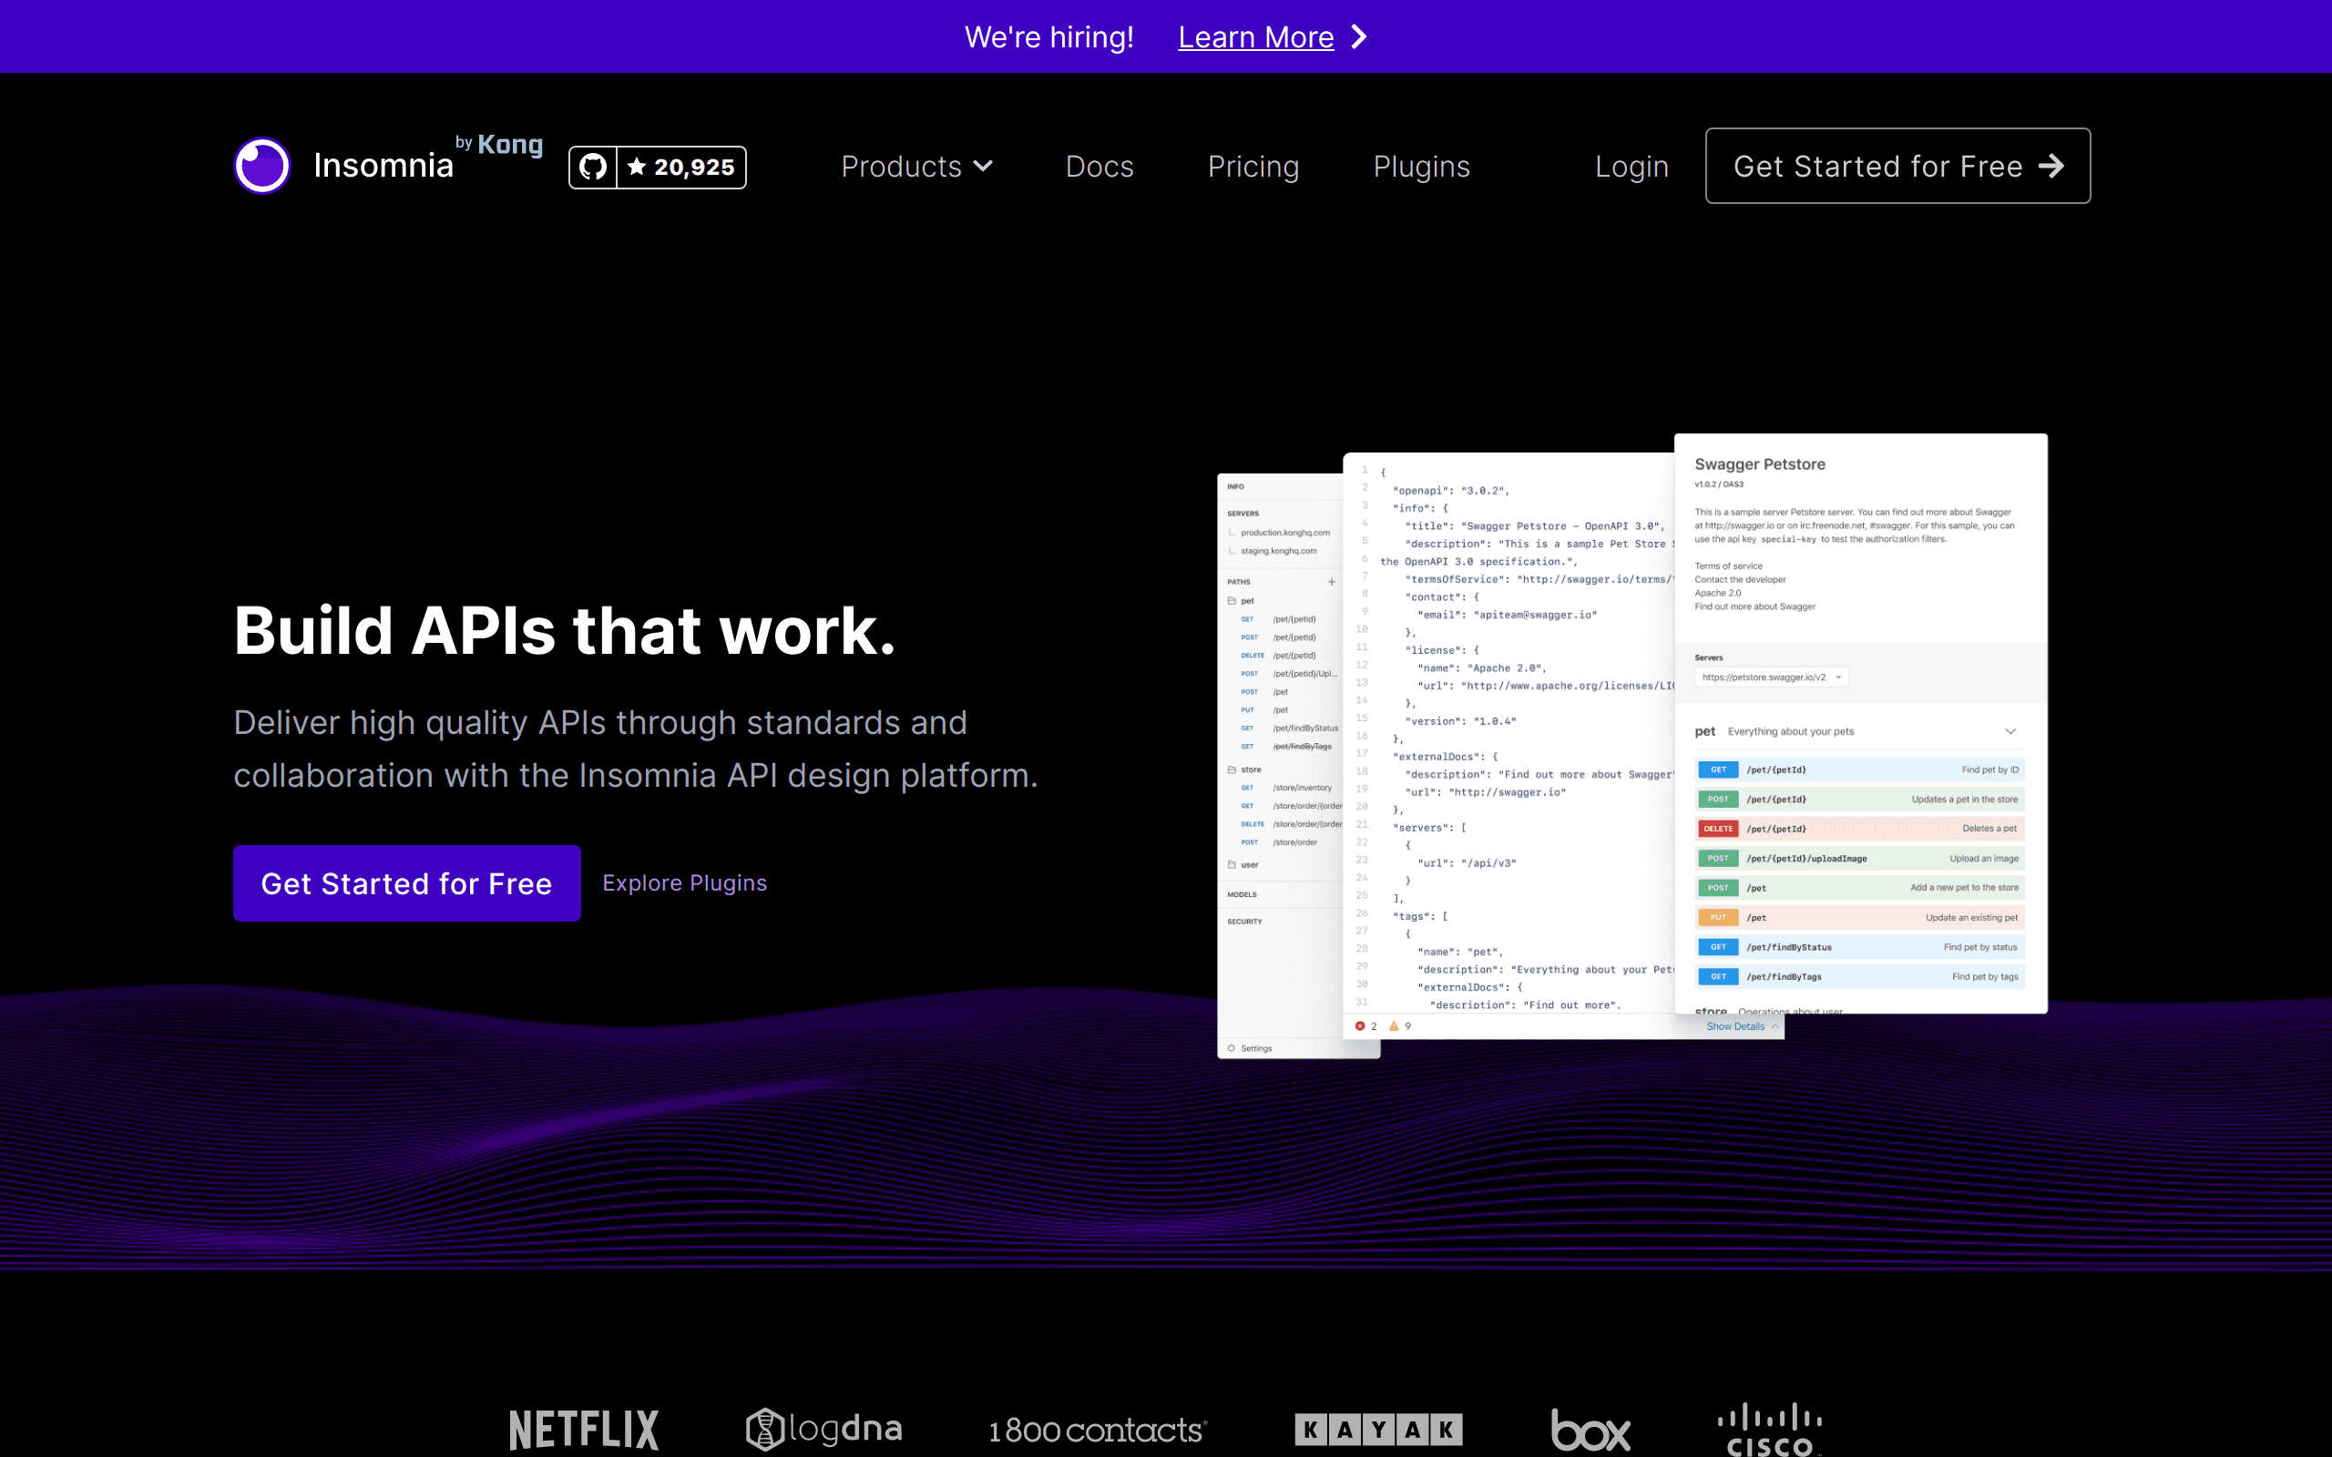Click the GET /pet/findByStatus row
The width and height of the screenshot is (2332, 1457).
(x=1860, y=947)
